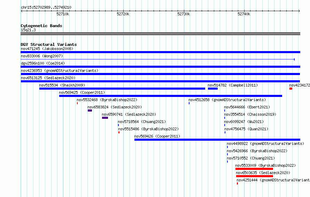Open nsv4512658 gnomADStructuralVariants label
Viewport: 310px width, 197px height.
[227, 100]
